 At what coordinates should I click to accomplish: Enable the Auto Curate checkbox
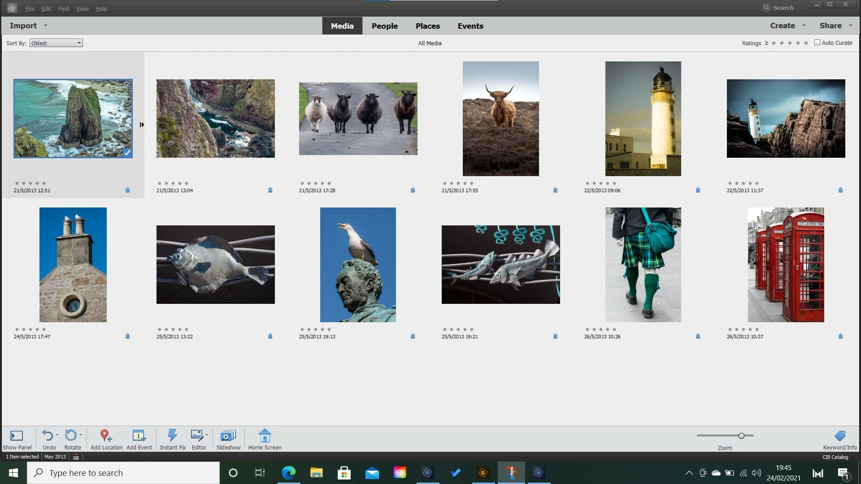(x=817, y=43)
